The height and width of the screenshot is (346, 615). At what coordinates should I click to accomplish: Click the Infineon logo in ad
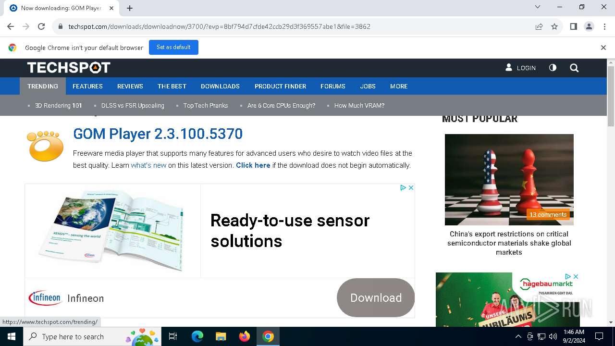coord(45,298)
